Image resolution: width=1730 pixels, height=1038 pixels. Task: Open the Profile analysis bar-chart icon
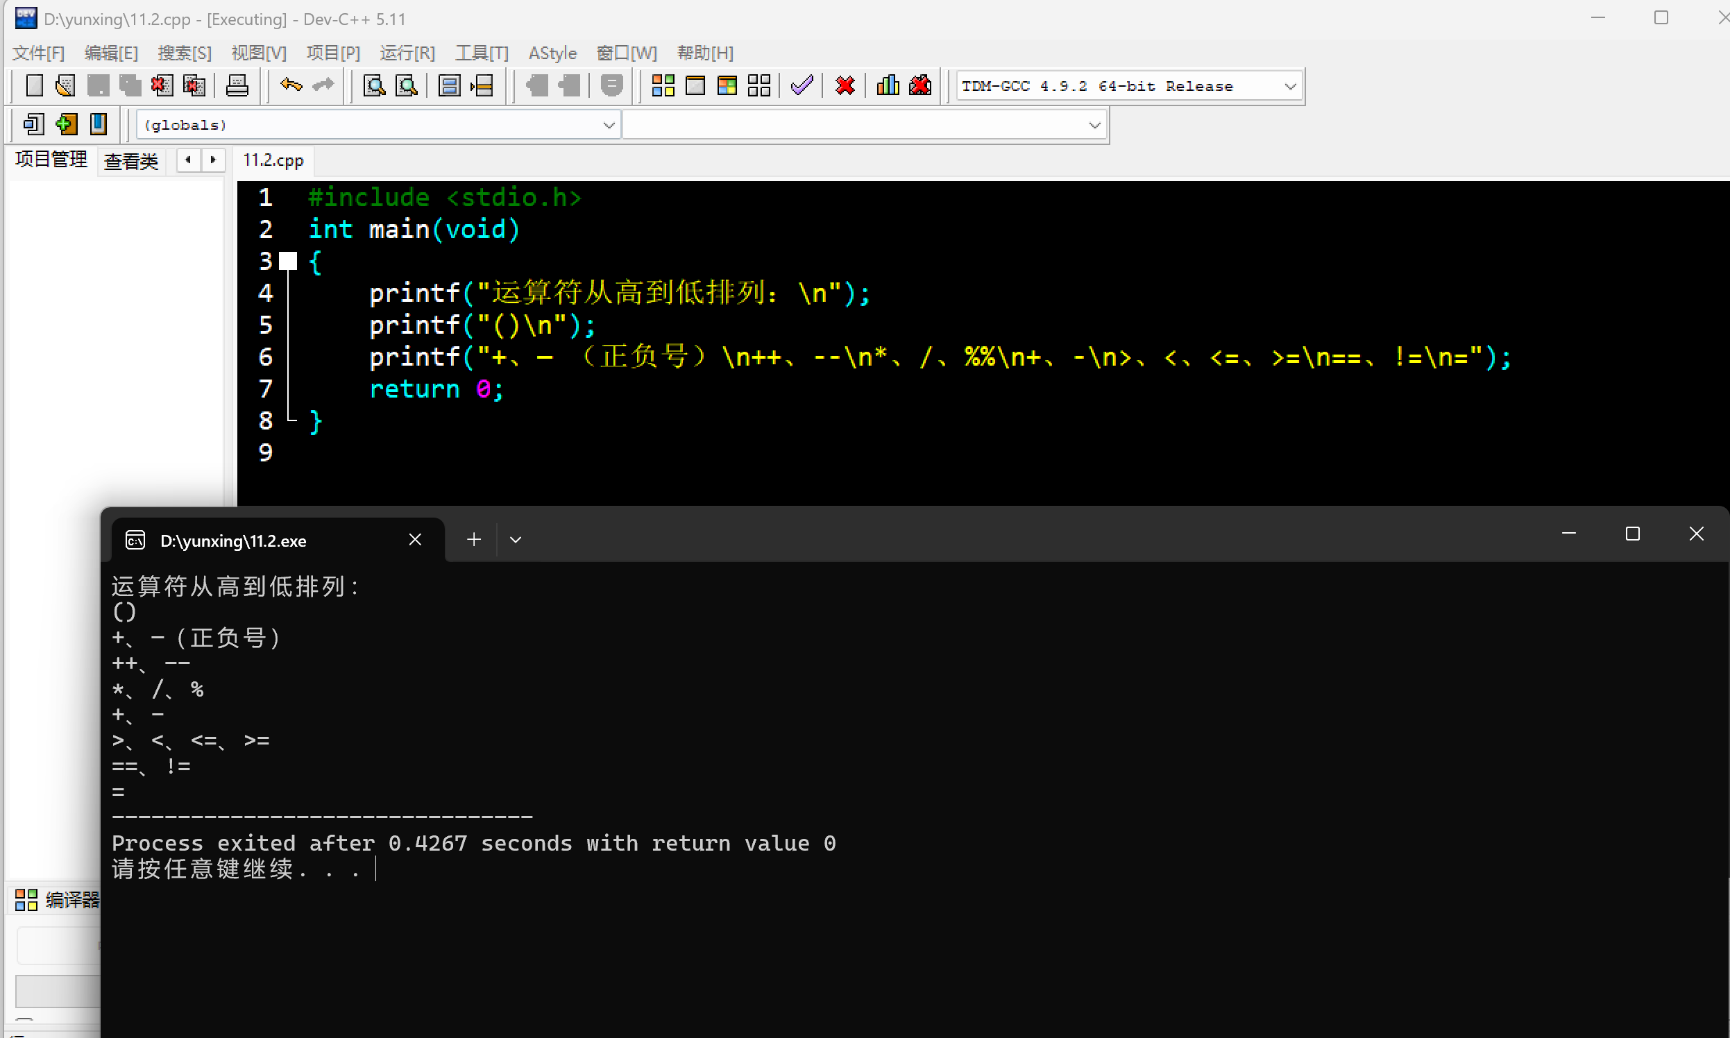pos(888,85)
